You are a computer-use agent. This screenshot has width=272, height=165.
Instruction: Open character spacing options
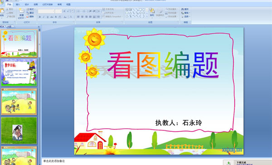pos(60,17)
